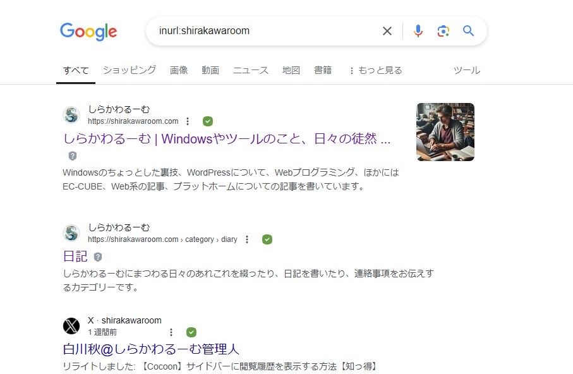The height and width of the screenshot is (374, 573).
Task: Open 白川秋@しらかわるーむ管理人 X profile link
Action: [151, 349]
